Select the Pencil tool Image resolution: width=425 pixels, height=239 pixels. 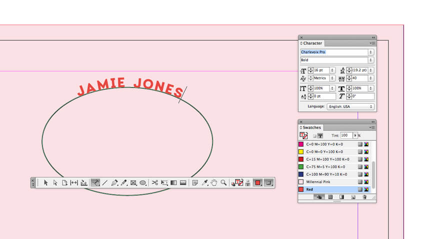[x=124, y=183]
